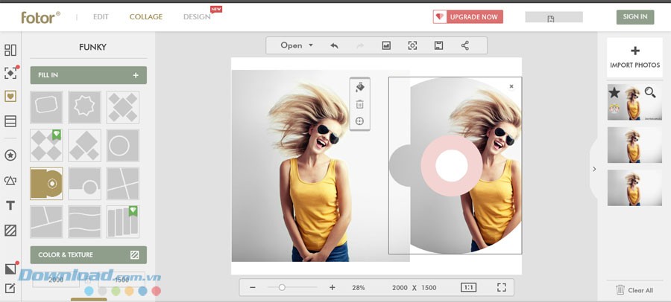This screenshot has width=671, height=302.
Task: Click the crosshair target icon on floating toolbar
Action: click(359, 121)
